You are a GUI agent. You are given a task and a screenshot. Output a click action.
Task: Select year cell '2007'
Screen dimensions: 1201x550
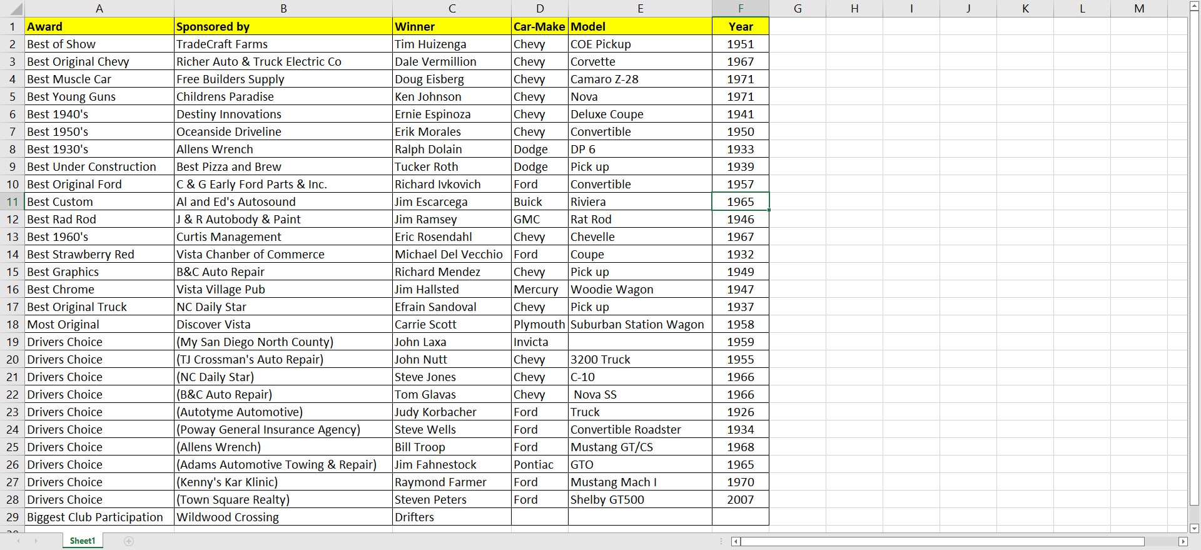[x=741, y=499]
